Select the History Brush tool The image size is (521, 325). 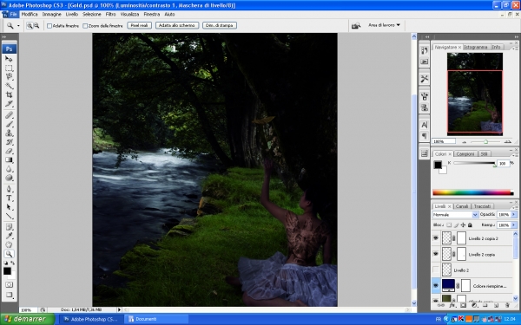pyautogui.click(x=9, y=142)
